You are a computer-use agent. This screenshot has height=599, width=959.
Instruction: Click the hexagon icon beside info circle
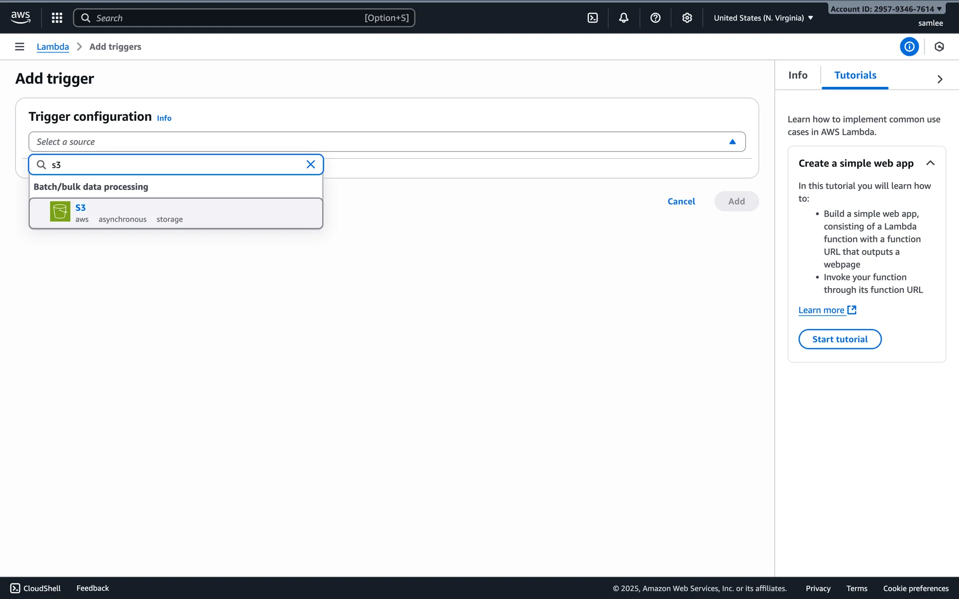coord(939,46)
